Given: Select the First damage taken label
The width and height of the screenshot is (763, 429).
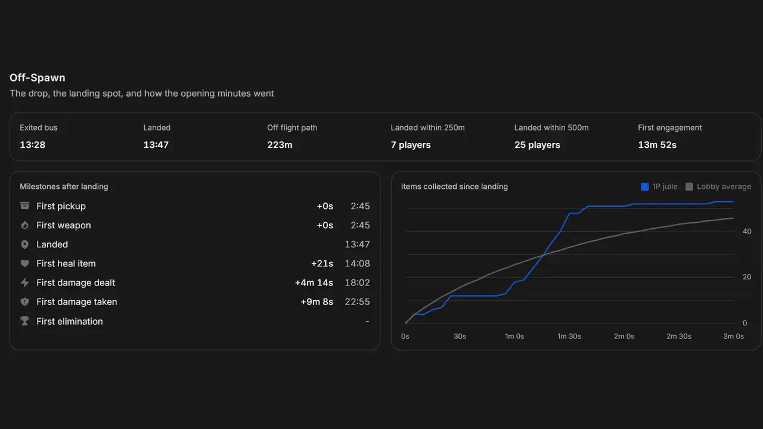Looking at the screenshot, I should tap(77, 301).
